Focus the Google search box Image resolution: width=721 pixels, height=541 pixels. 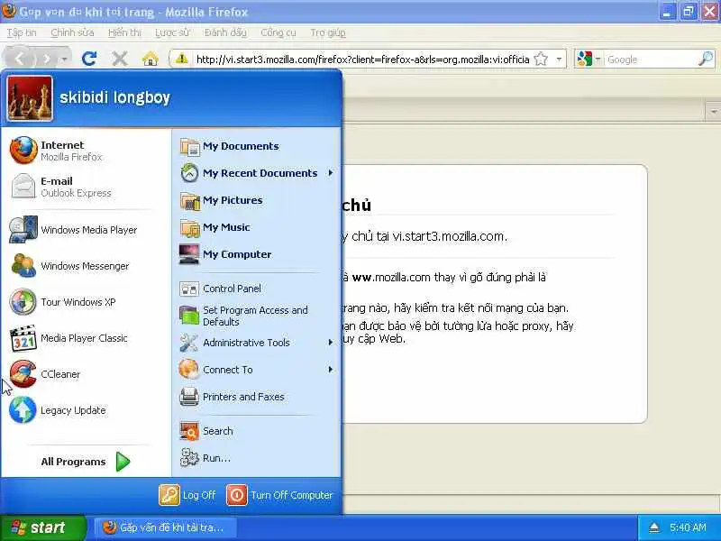[x=650, y=60]
